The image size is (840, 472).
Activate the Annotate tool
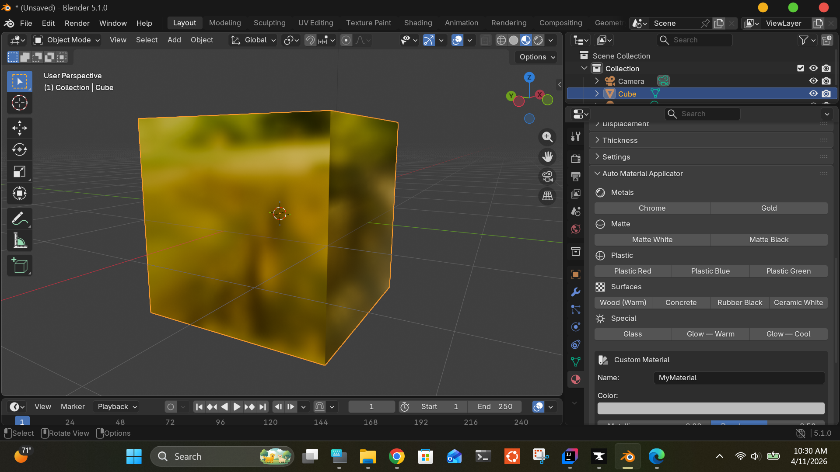(x=19, y=218)
